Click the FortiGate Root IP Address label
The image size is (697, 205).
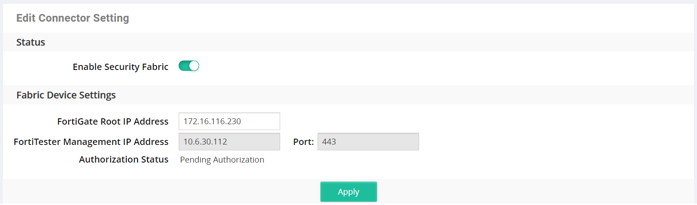click(x=113, y=121)
